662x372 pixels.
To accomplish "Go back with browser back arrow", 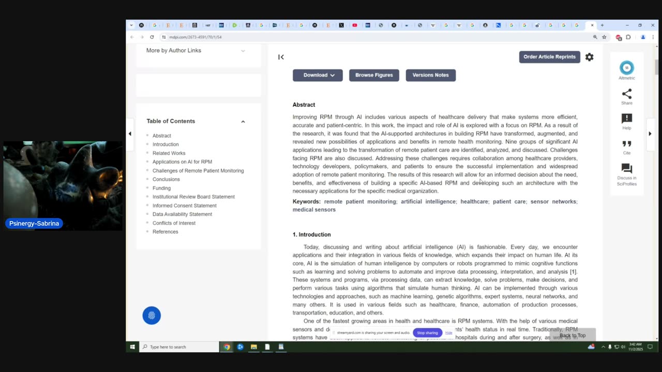I will [132, 37].
